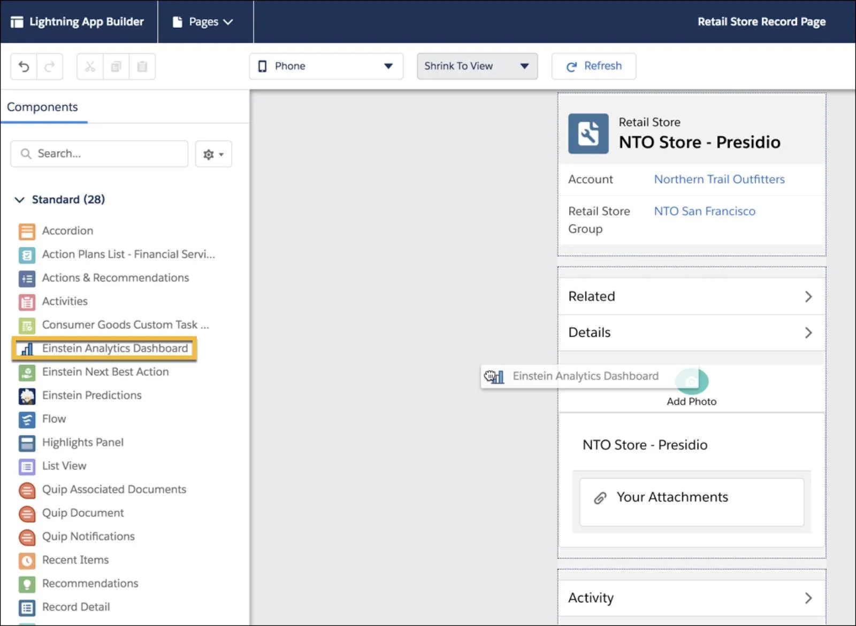856x626 pixels.
Task: Click the Einstein Analytics Dashboard list icon
Action: pyautogui.click(x=27, y=349)
